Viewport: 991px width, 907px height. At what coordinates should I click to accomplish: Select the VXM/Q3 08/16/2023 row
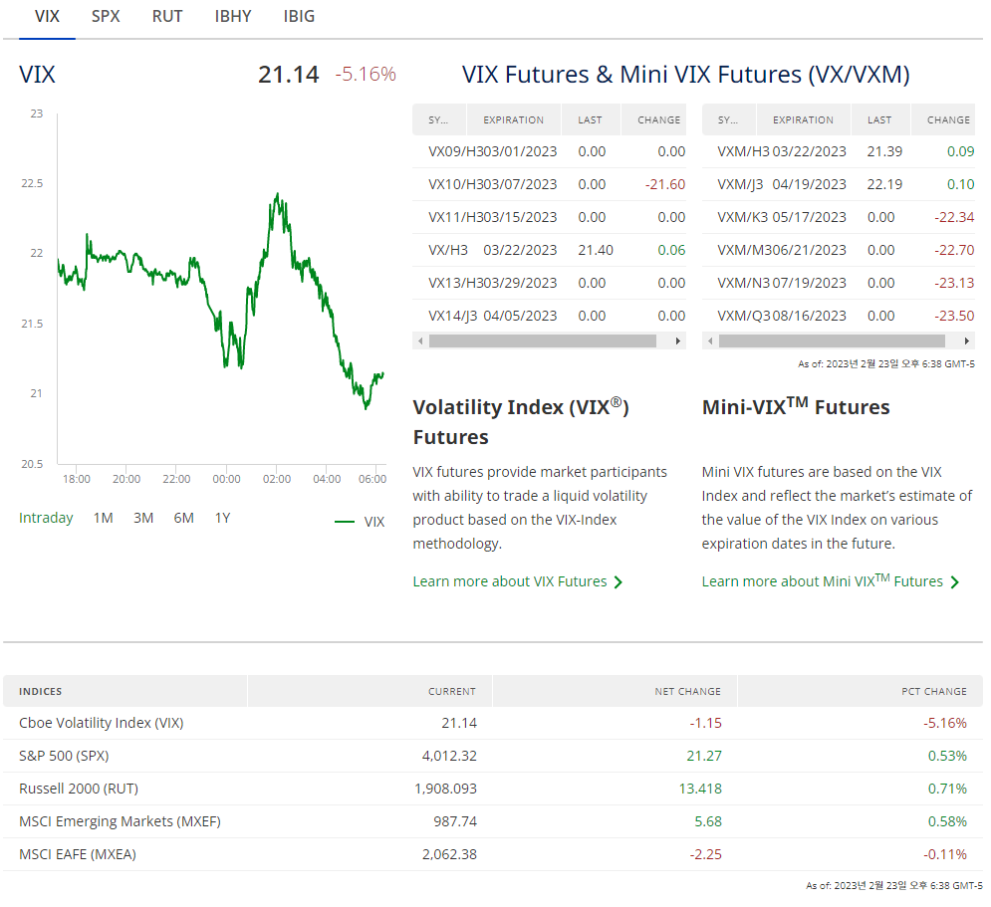pyautogui.click(x=839, y=316)
